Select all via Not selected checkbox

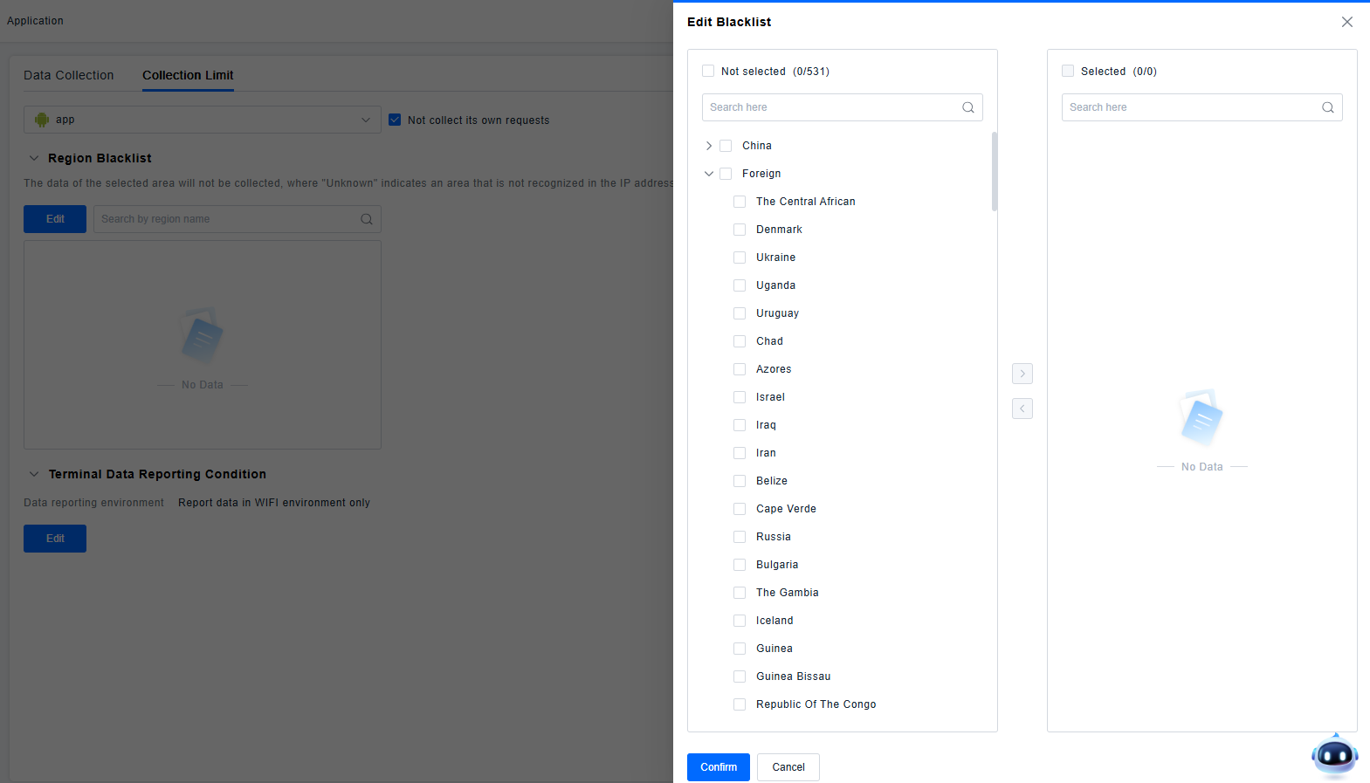coord(708,72)
